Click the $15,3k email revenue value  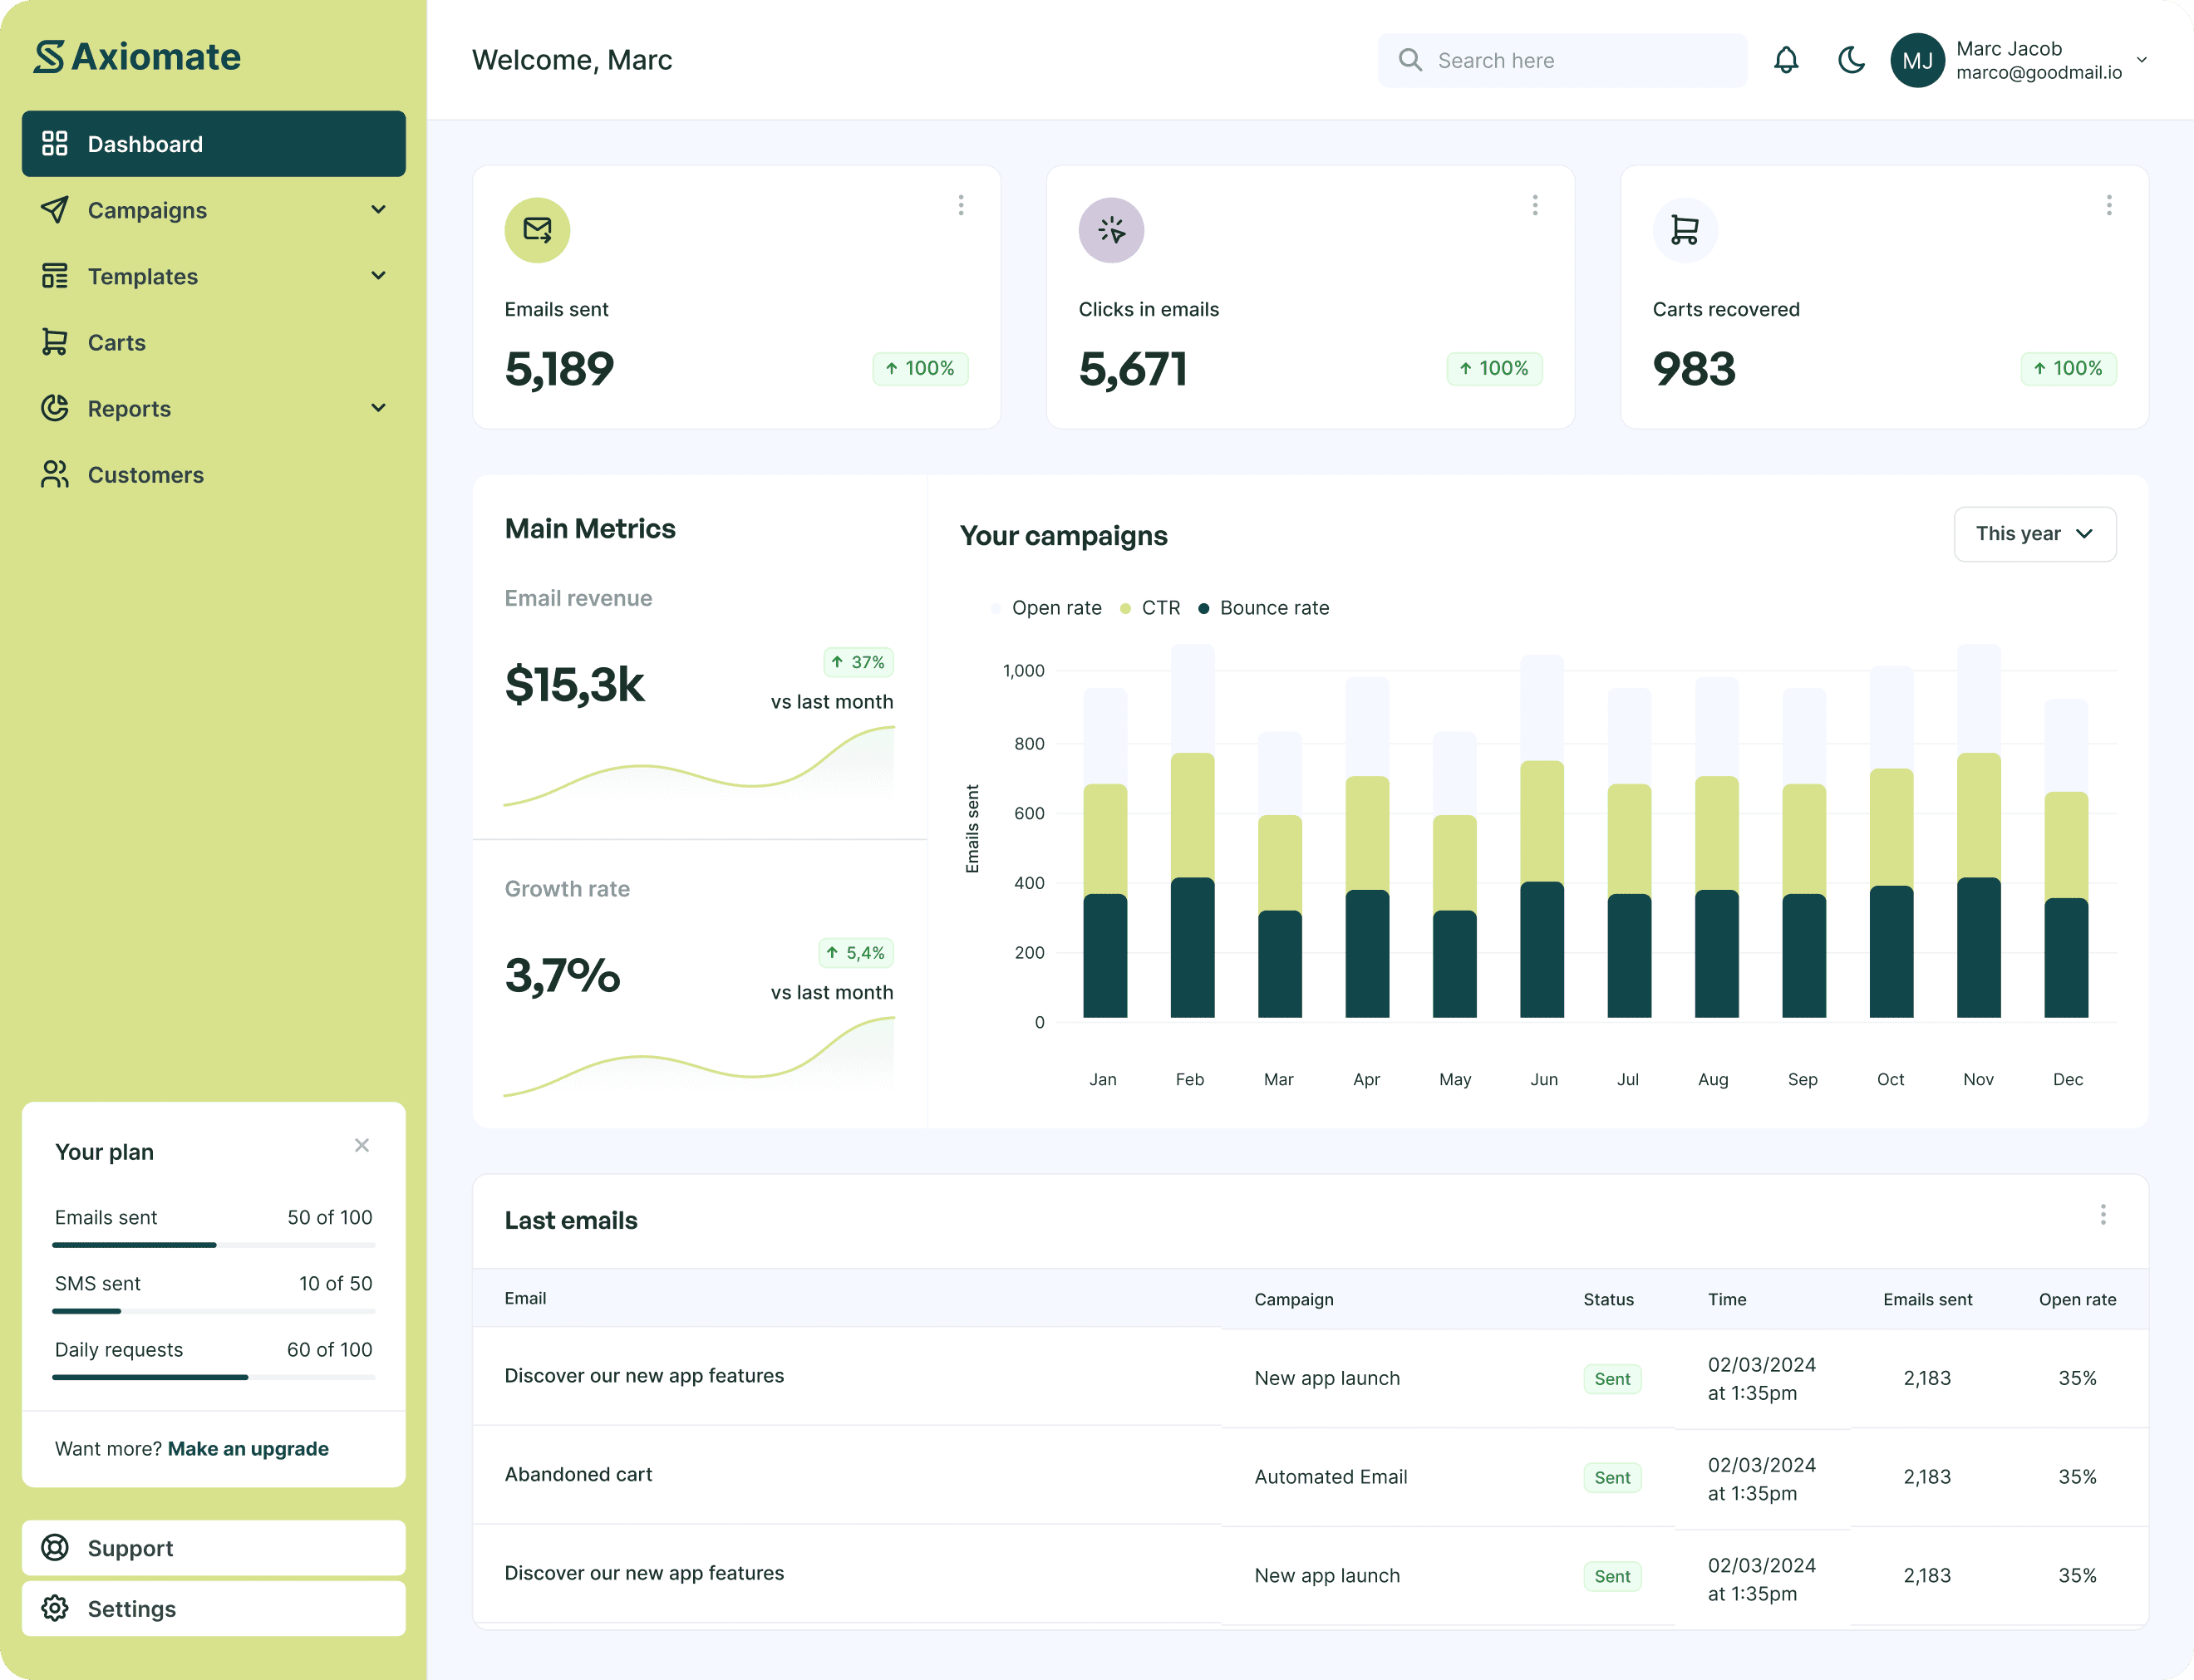point(574,685)
